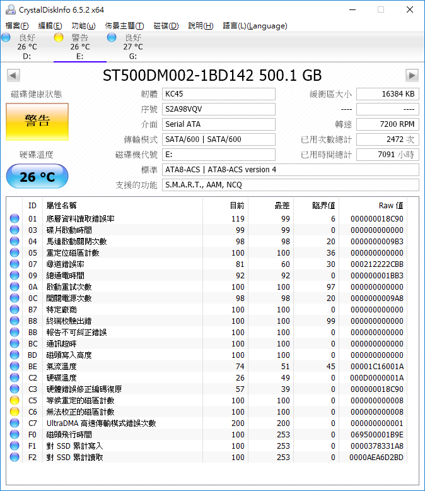Click the 7091 小時 power on hours field

388,155
